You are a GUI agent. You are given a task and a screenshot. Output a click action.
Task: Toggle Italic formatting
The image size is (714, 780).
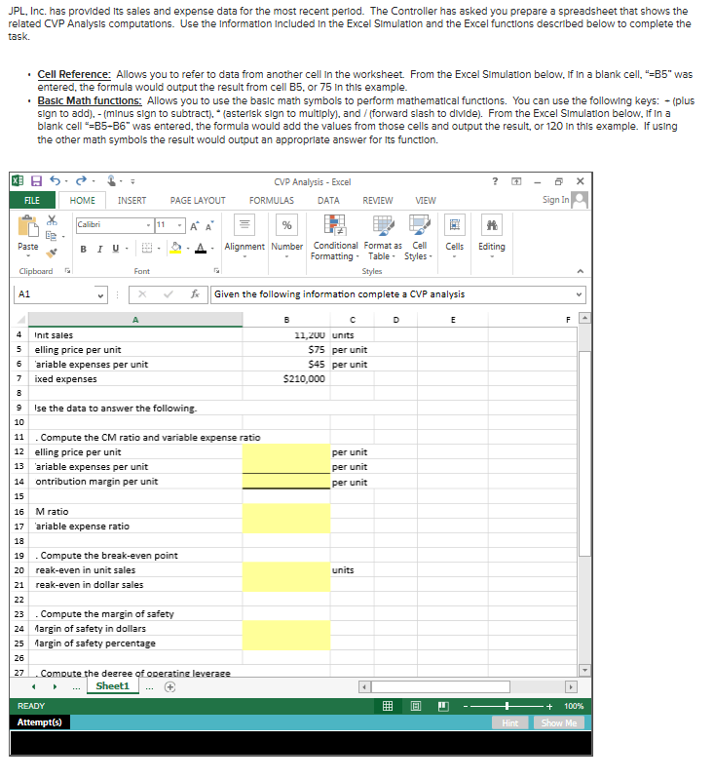coord(99,249)
